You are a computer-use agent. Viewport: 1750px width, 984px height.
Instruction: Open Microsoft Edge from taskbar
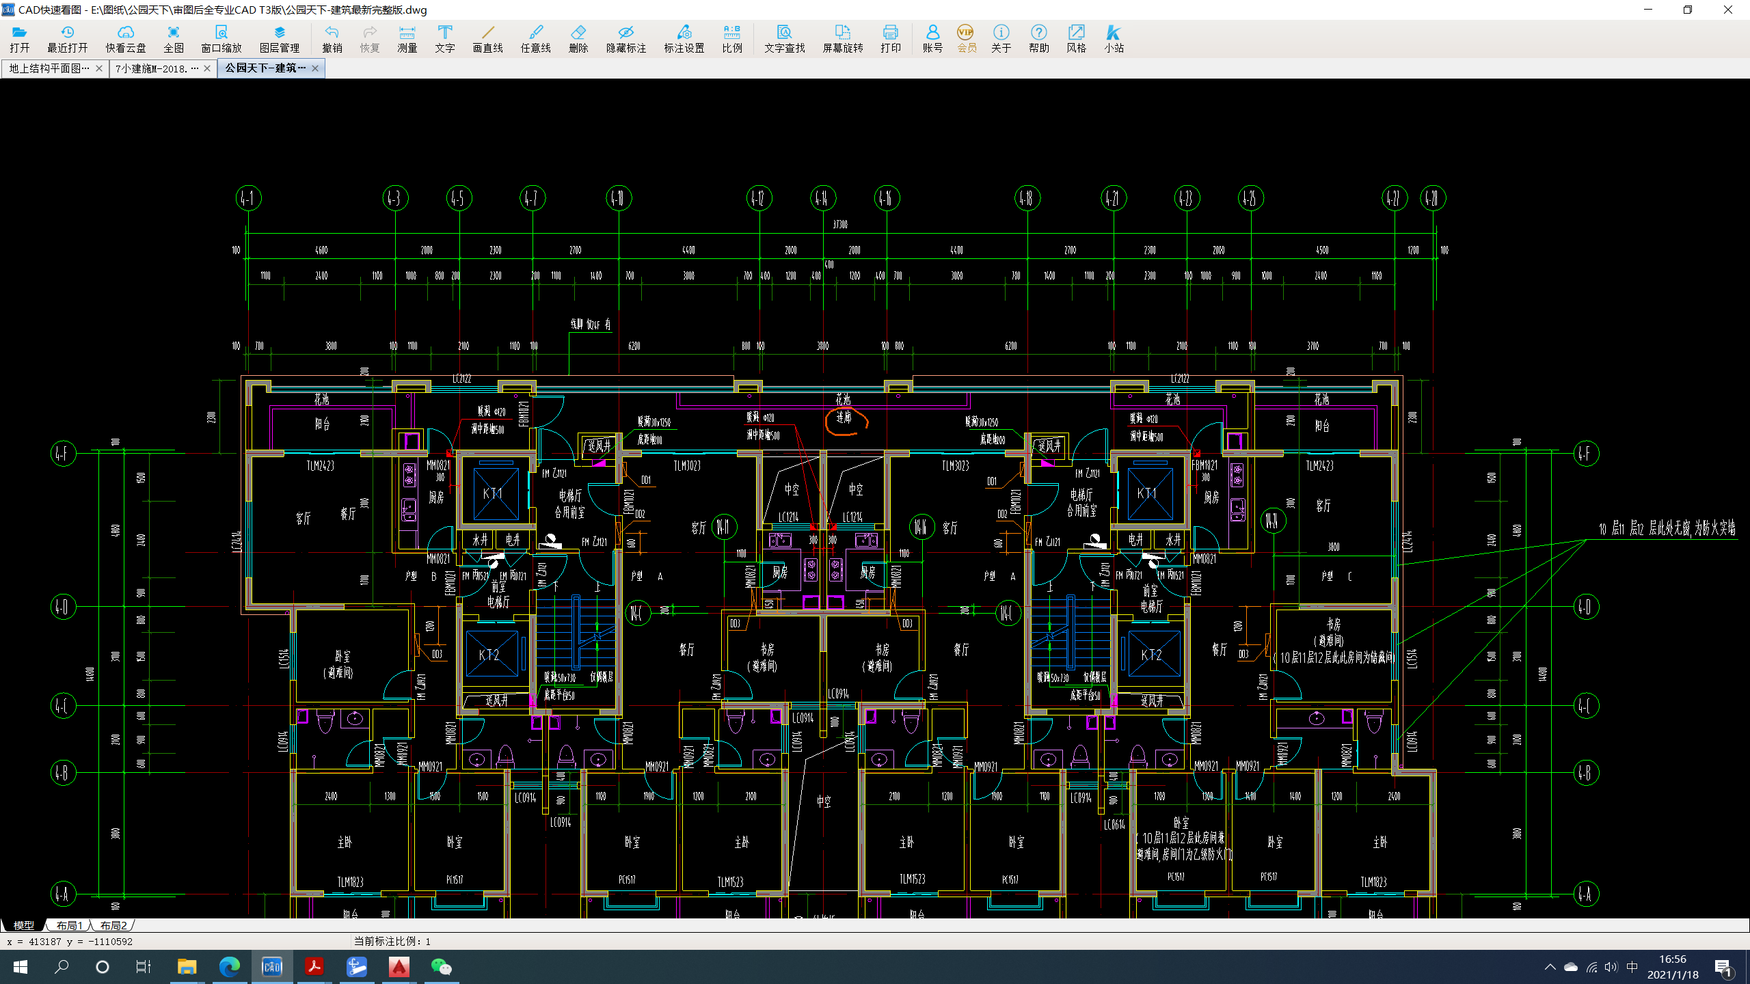[229, 967]
